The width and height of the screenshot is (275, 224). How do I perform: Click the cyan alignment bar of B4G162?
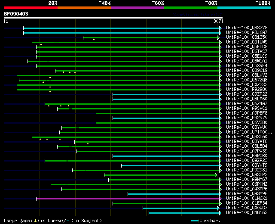(x=184, y=213)
